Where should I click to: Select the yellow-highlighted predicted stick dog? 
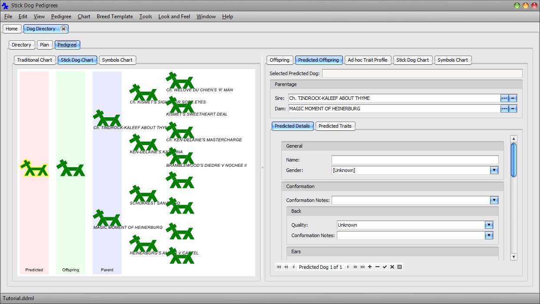34,169
